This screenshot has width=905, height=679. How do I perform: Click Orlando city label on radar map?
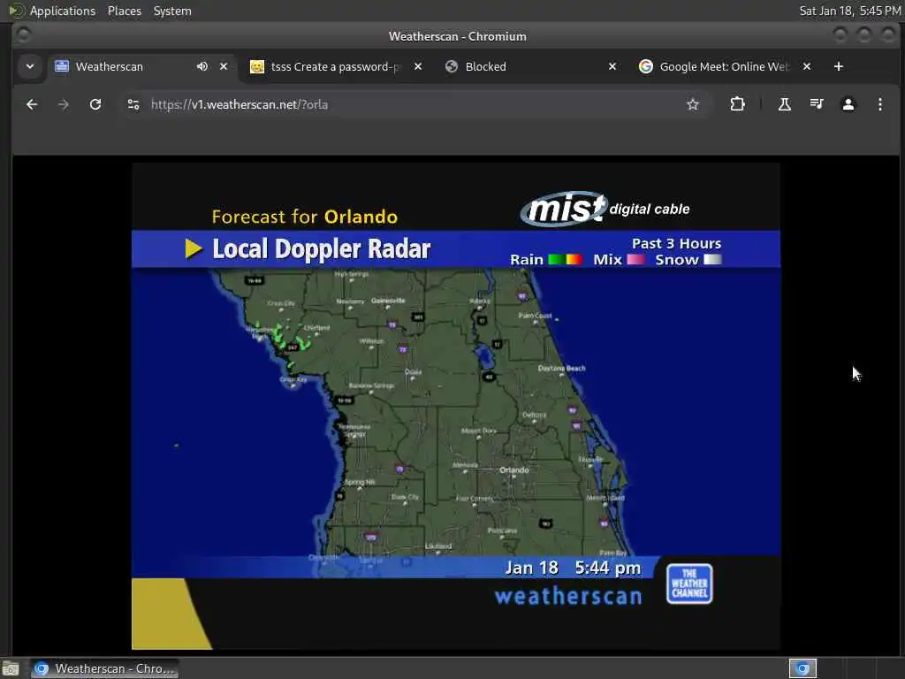[x=513, y=470]
